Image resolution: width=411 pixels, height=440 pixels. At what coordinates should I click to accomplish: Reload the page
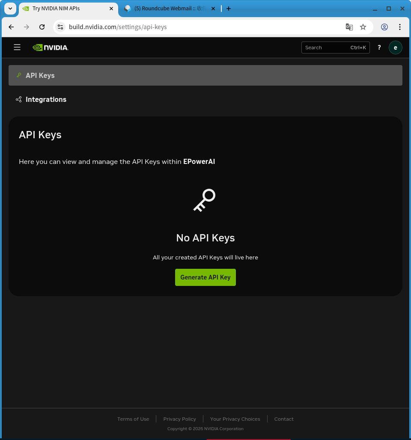point(42,27)
